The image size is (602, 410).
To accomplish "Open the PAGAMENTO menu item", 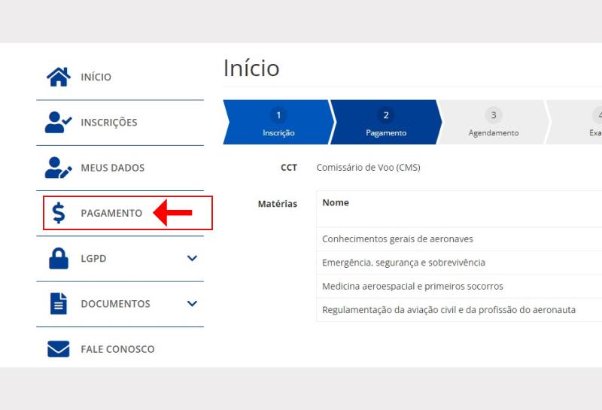I will click(x=111, y=214).
